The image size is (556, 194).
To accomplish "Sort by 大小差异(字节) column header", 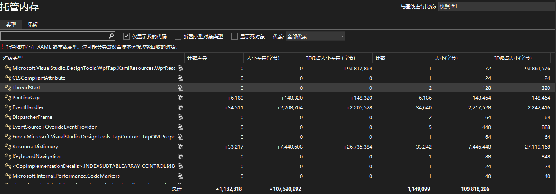I will pos(273,58).
